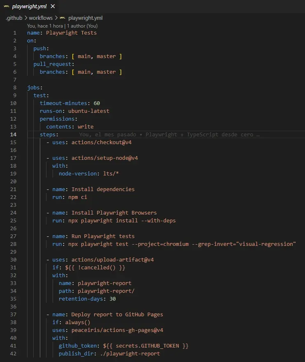The width and height of the screenshot is (305, 362).
Task: Click 'You, hace 1 hora' blame lens
Action: pos(45,26)
